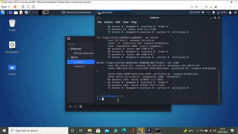Select the Trash desktop icon
Screen dimensions: 238x134
point(12,25)
